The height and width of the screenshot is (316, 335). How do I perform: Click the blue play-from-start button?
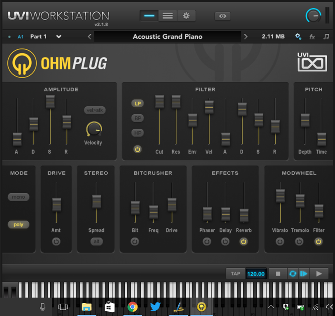pyautogui.click(x=304, y=274)
